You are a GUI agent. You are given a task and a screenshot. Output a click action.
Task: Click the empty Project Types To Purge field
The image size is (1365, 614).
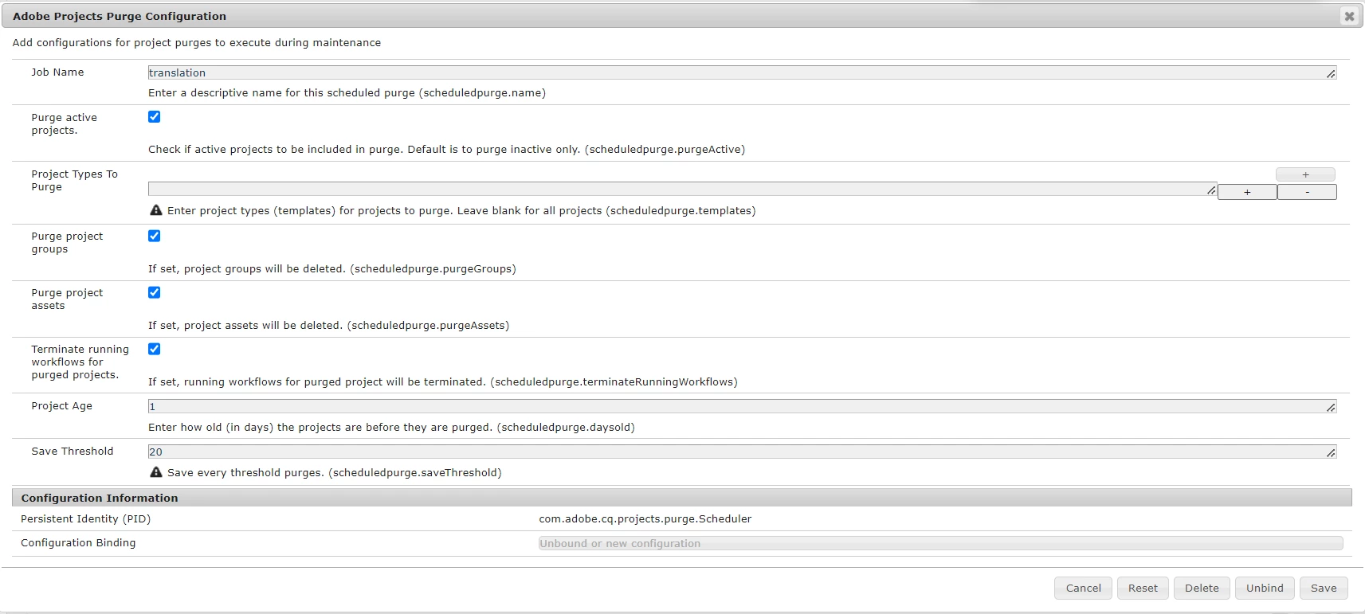[682, 189]
